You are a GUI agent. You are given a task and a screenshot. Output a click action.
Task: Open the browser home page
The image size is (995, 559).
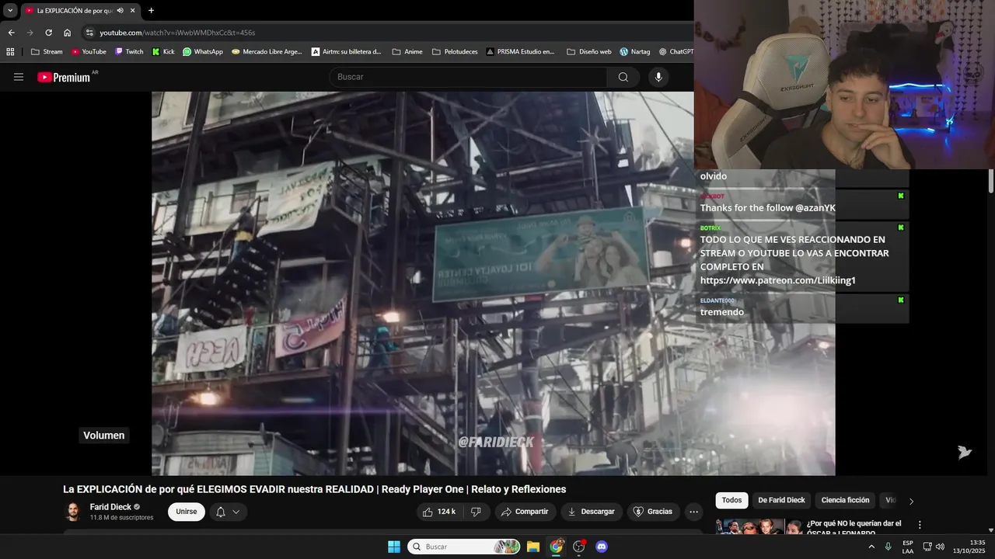[x=68, y=33]
